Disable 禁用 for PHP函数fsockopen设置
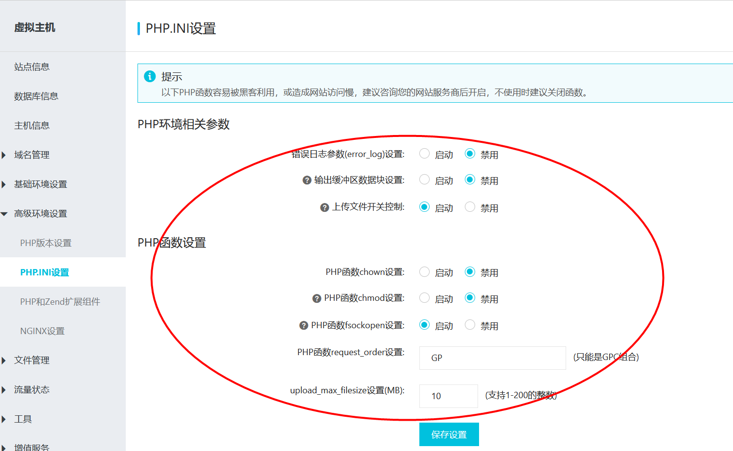The image size is (733, 451). (470, 324)
